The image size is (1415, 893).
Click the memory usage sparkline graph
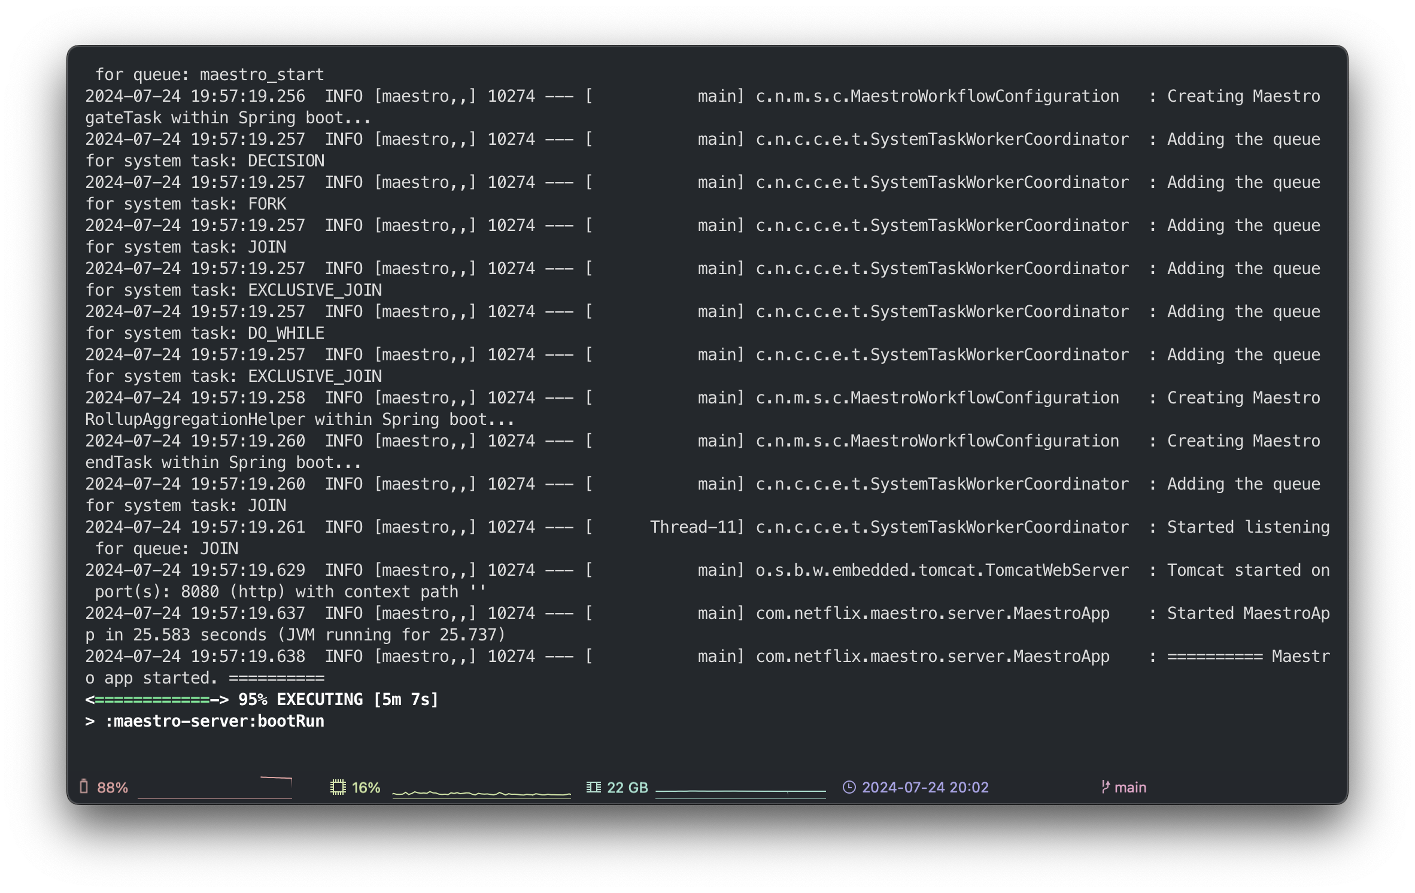coord(740,792)
